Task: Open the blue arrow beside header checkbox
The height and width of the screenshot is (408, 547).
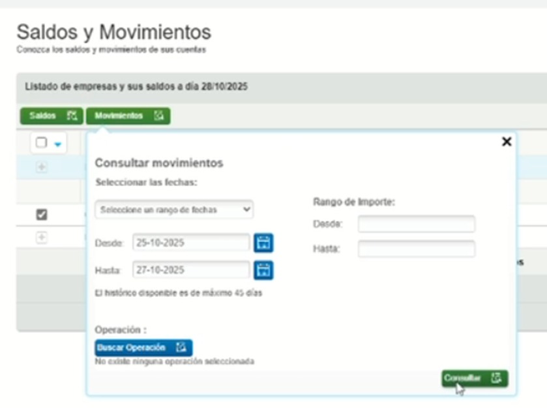Action: coord(56,144)
